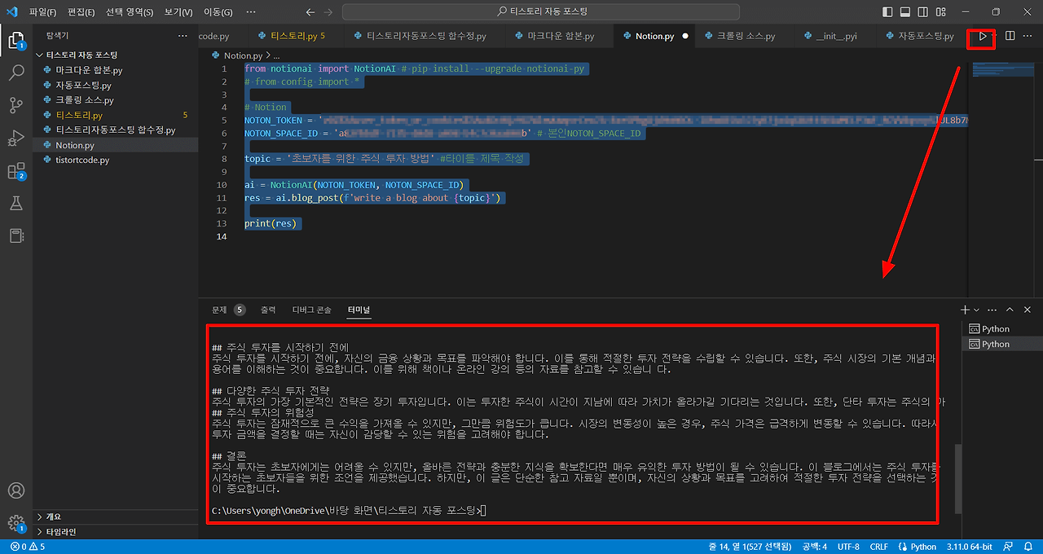
Task: Open the Manage settings gear
Action: [x=15, y=523]
